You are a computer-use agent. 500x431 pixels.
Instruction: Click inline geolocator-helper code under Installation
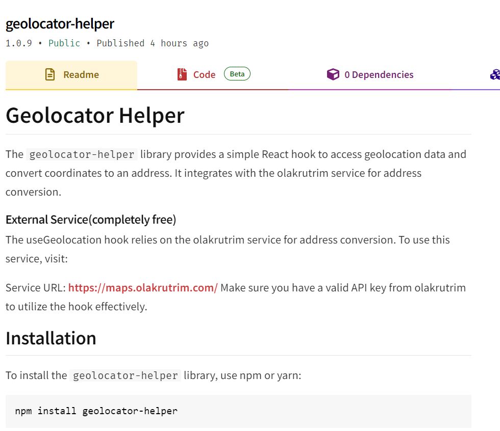(x=126, y=375)
